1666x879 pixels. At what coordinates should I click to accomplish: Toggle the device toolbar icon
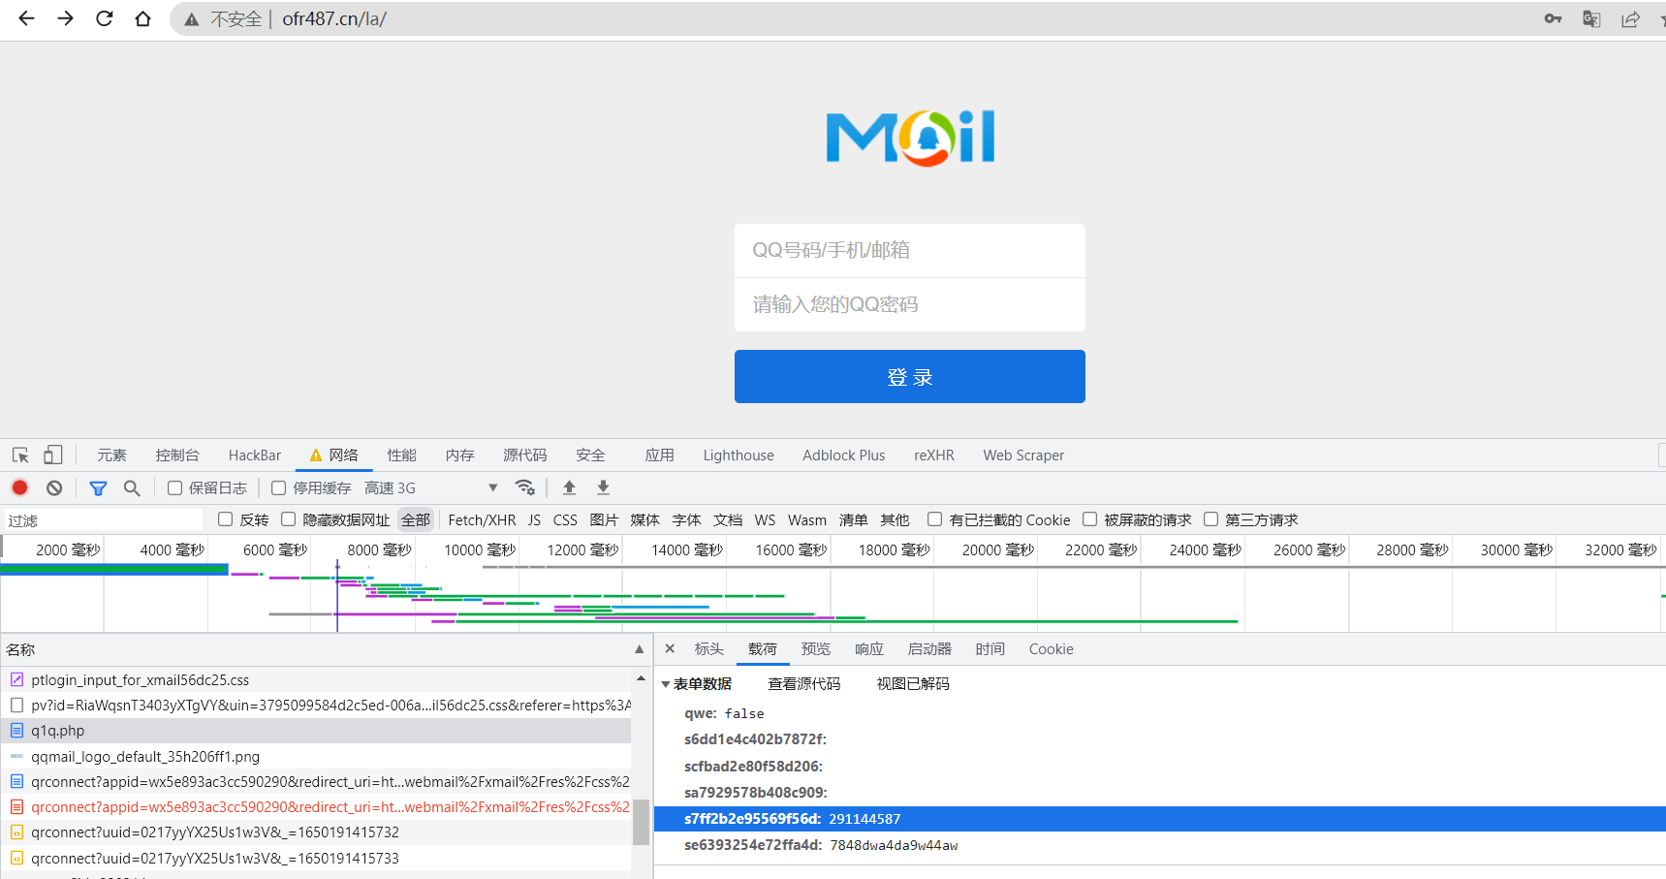[53, 455]
